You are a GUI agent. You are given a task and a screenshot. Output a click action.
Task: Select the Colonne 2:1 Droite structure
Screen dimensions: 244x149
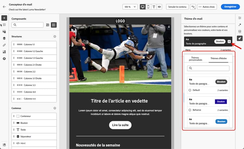[34, 65]
